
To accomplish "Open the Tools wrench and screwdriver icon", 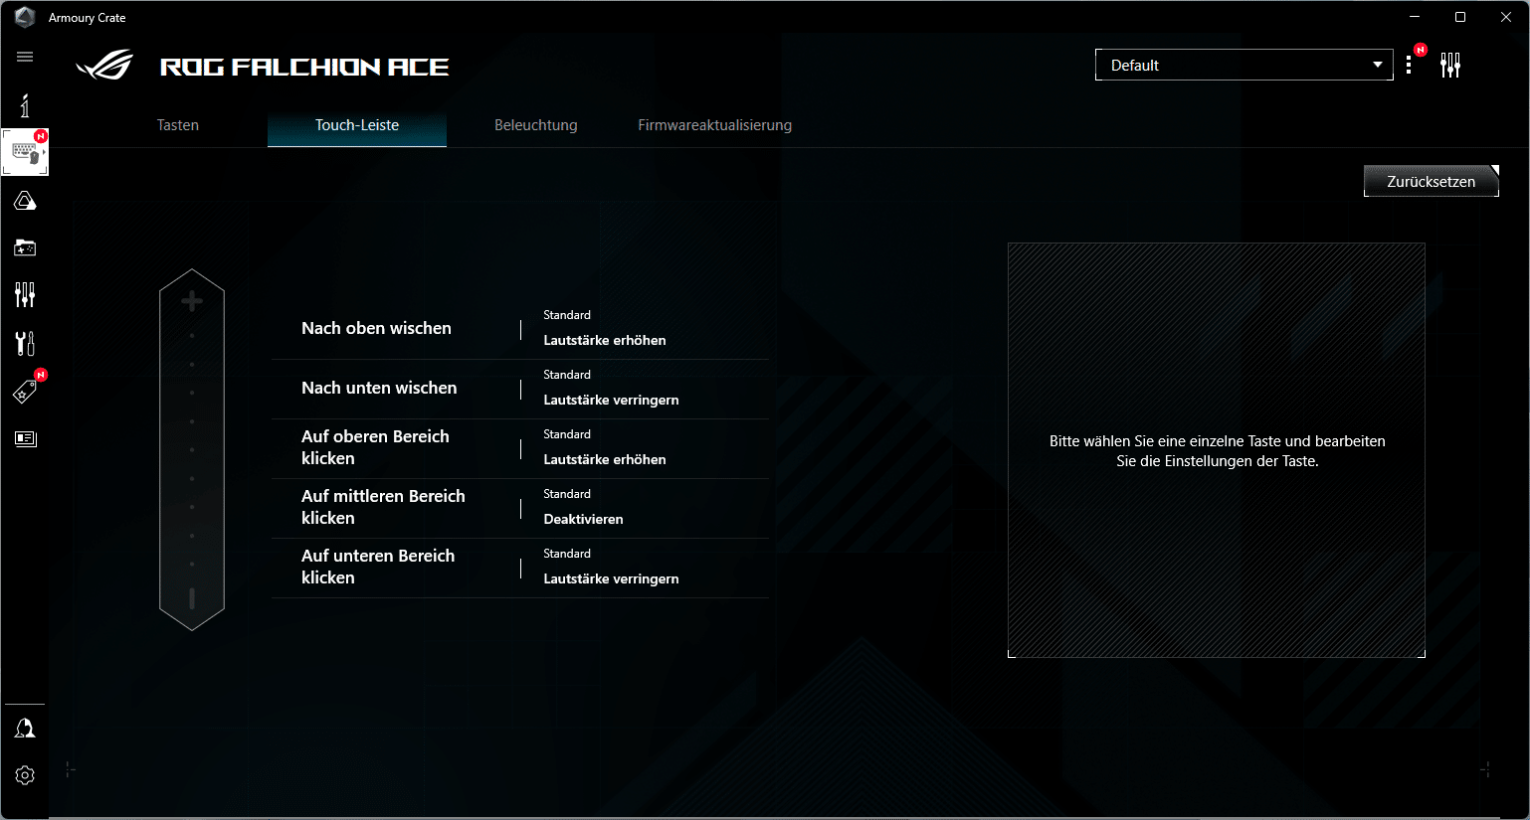I will pyautogui.click(x=25, y=343).
